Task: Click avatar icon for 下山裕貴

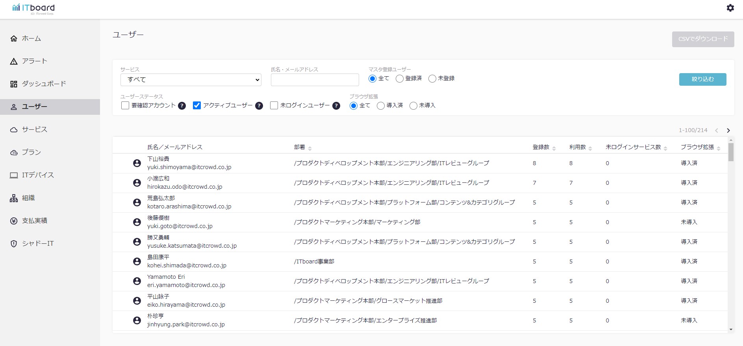Action: click(137, 163)
